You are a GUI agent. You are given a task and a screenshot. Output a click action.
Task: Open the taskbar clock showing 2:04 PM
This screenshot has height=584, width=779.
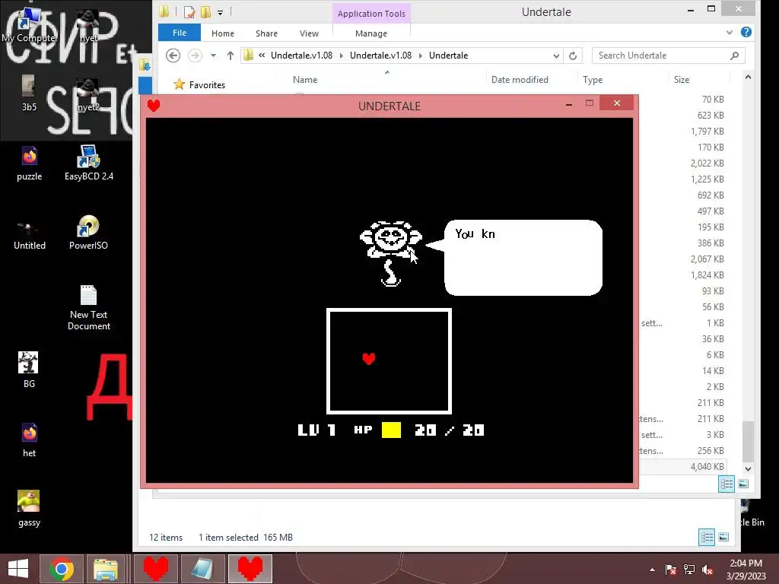[746, 569]
